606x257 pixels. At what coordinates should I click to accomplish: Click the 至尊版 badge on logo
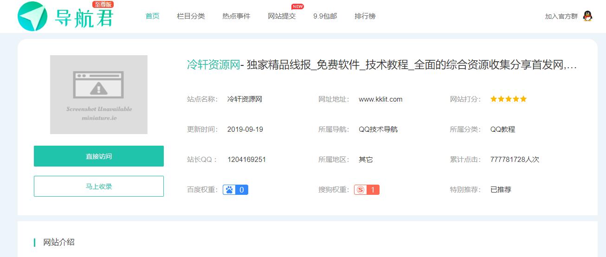tap(103, 5)
